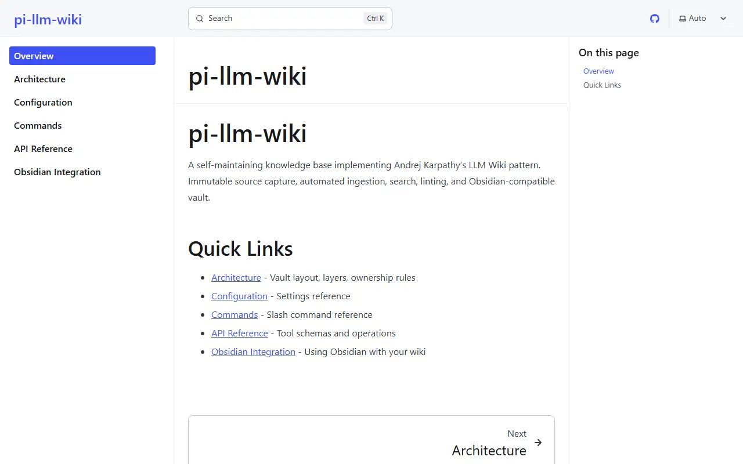Click the search magnifier icon
The height and width of the screenshot is (464, 743).
pos(200,19)
